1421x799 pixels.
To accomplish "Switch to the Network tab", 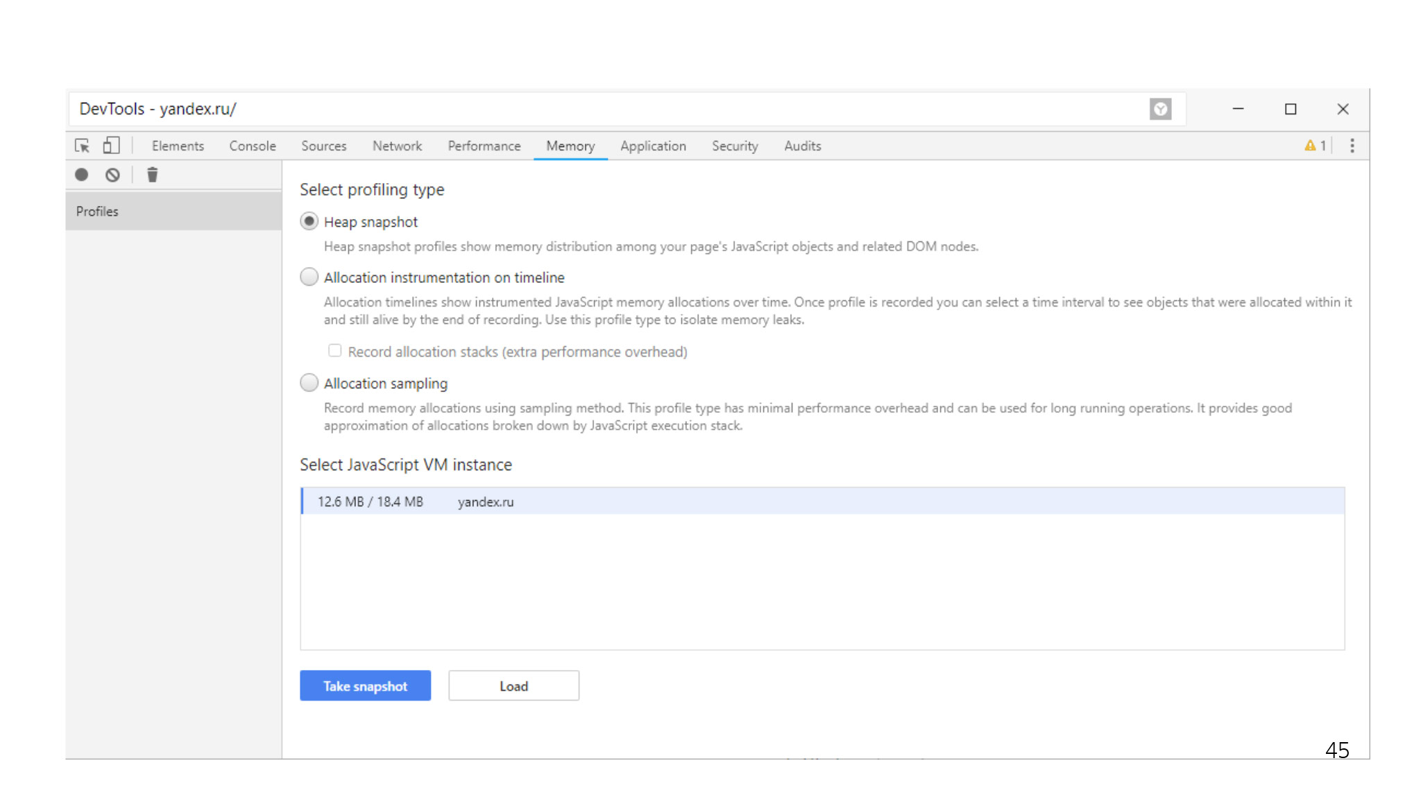I will click(397, 146).
